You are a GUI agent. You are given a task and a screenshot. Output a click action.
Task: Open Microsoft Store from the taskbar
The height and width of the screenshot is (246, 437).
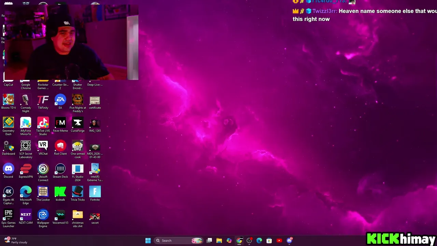(269, 241)
